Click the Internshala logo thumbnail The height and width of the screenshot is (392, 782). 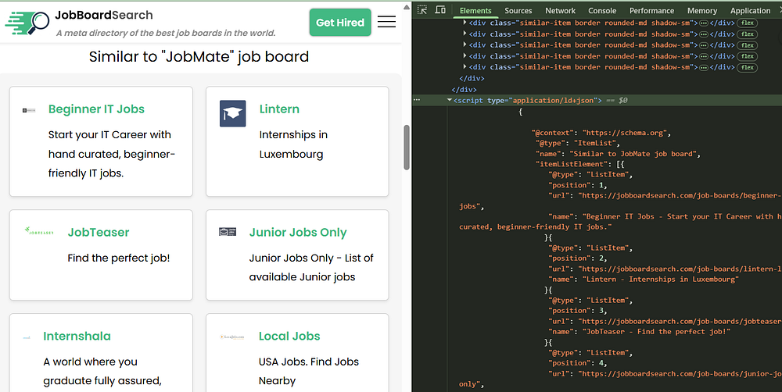click(27, 337)
